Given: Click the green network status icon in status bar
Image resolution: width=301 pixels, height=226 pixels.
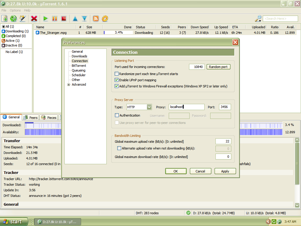Looking at the screenshot, I should pyautogui.click(x=188, y=213).
